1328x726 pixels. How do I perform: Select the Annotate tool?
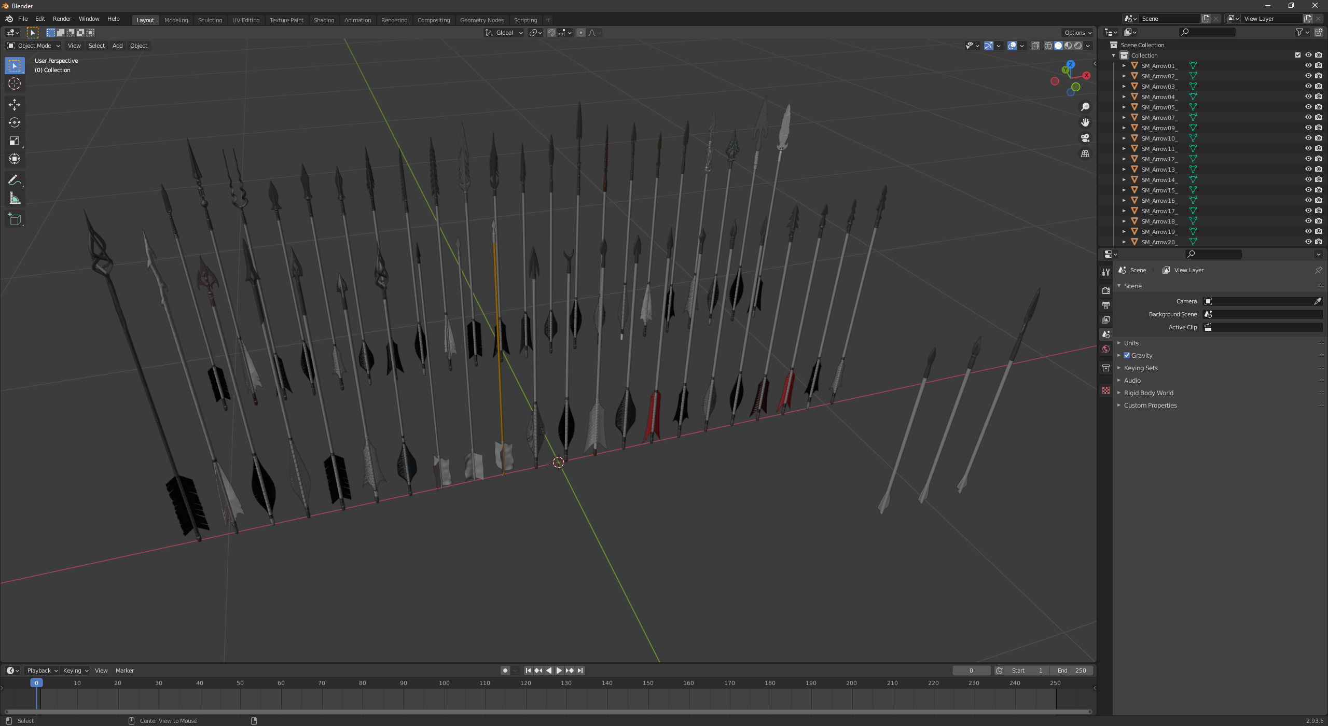[x=15, y=180]
